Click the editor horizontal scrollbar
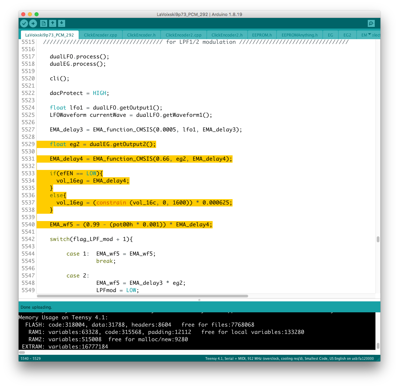Viewport: 399px width, 388px height. 142,296
